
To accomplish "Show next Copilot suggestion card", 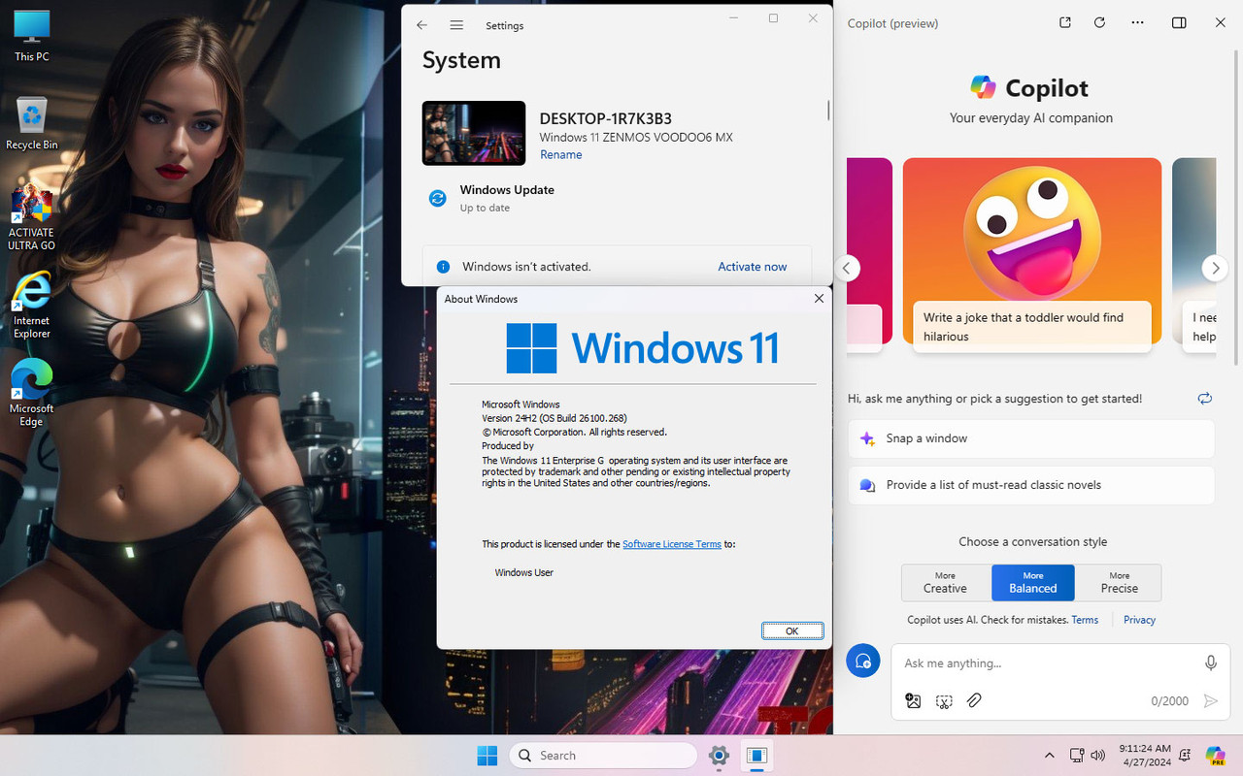I will coord(1215,269).
